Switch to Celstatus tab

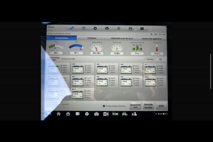(92, 38)
